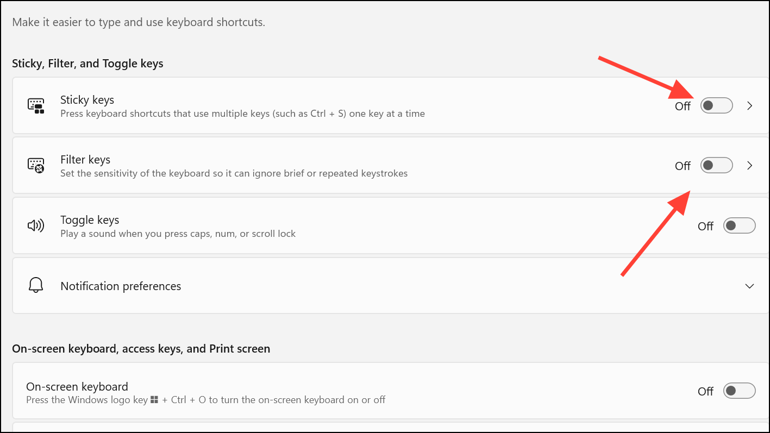Image resolution: width=770 pixels, height=433 pixels.
Task: Enable the On-screen keyboard switch
Action: pyautogui.click(x=739, y=391)
